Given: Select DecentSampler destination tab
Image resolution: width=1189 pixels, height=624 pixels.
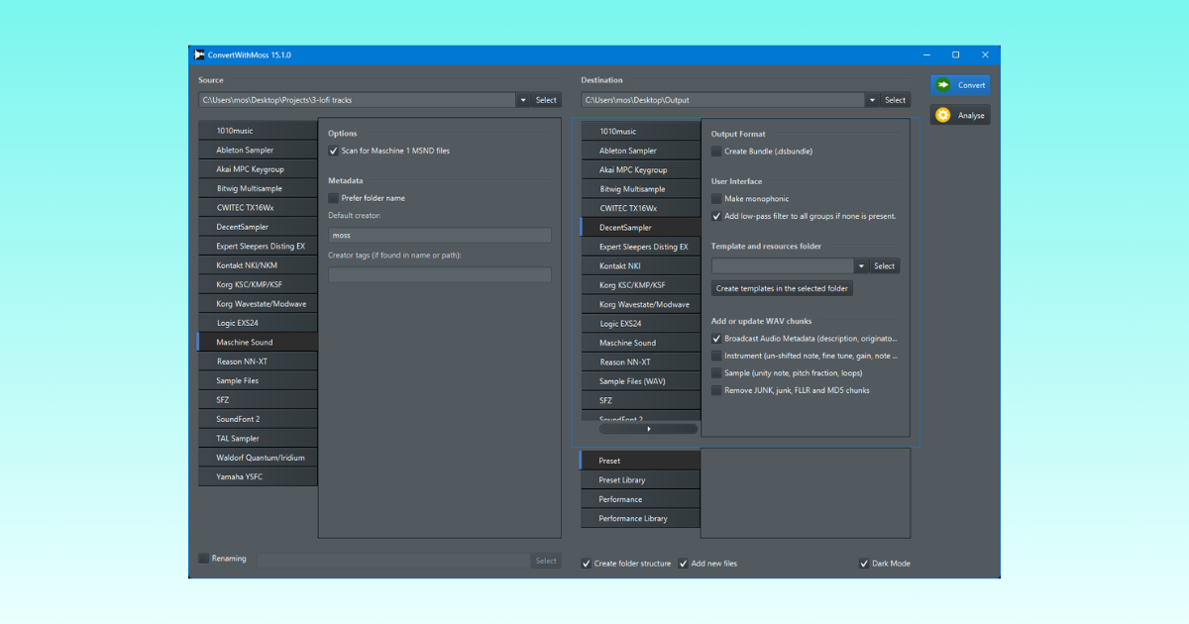Looking at the screenshot, I should click(x=640, y=227).
